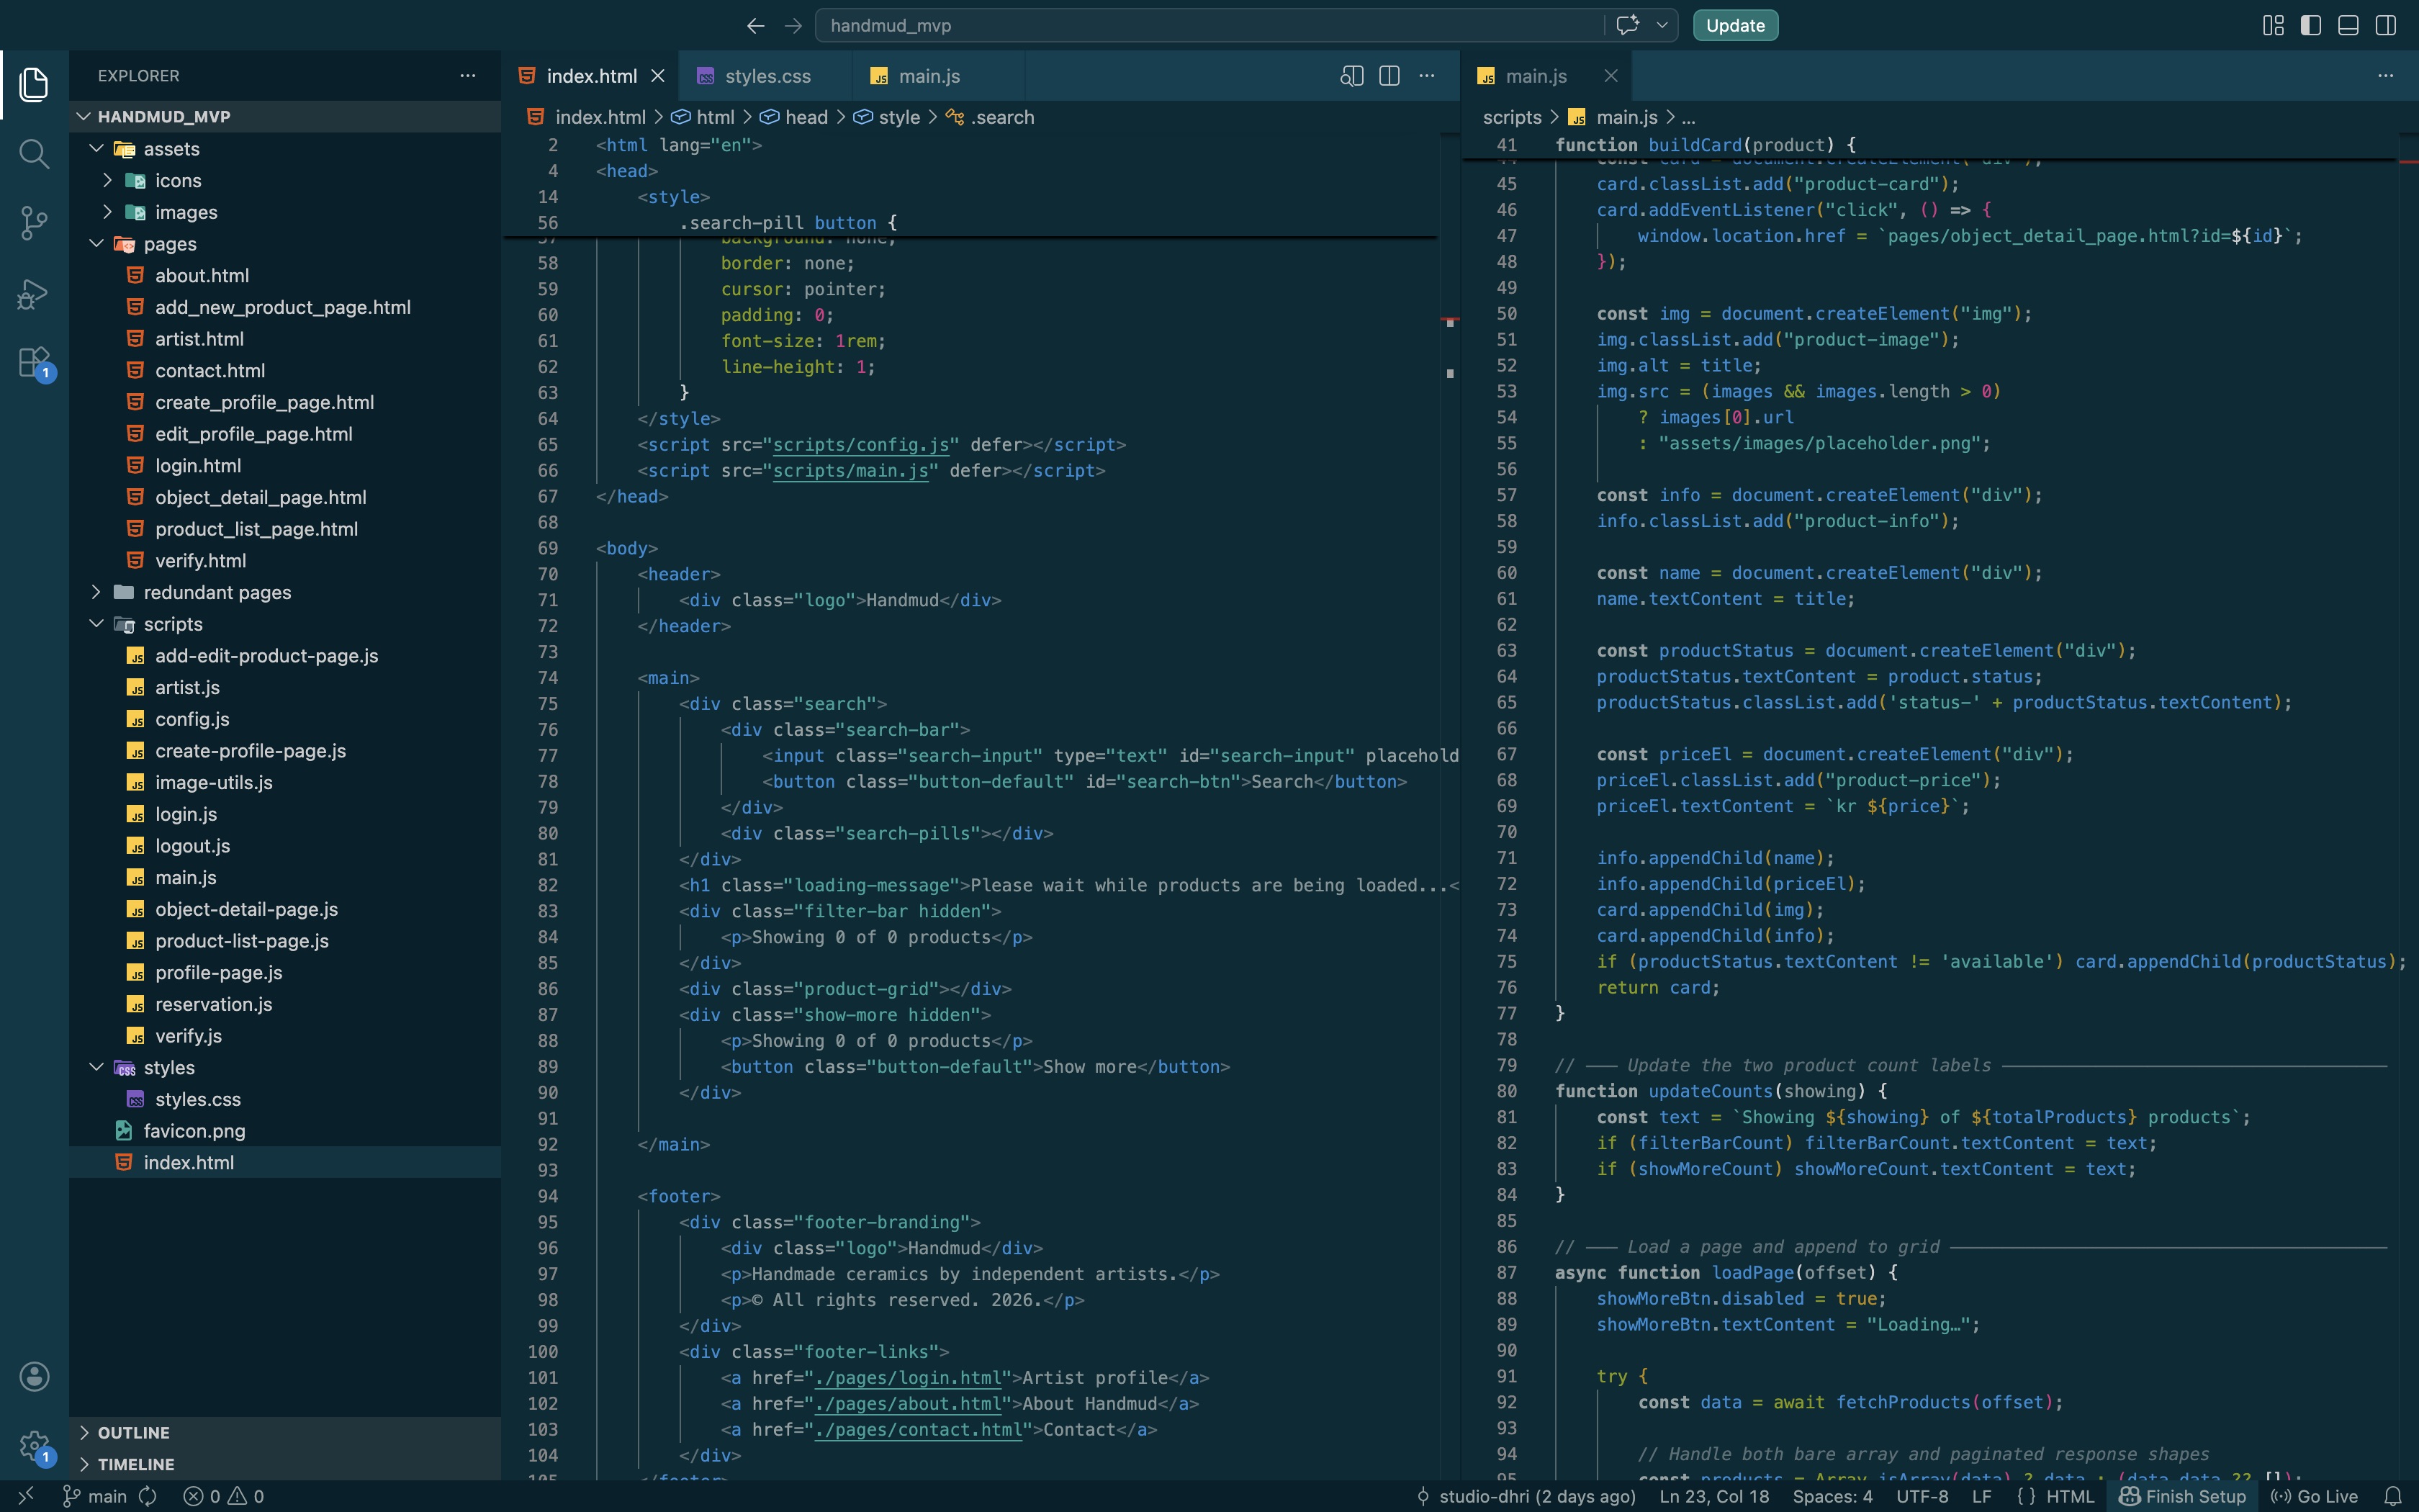
Task: Open Explorer more actions ellipsis
Action: [468, 76]
